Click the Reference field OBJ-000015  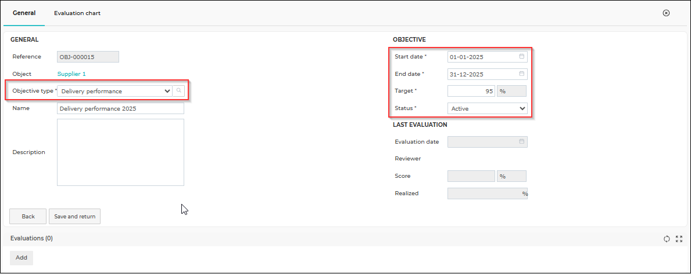pos(88,57)
